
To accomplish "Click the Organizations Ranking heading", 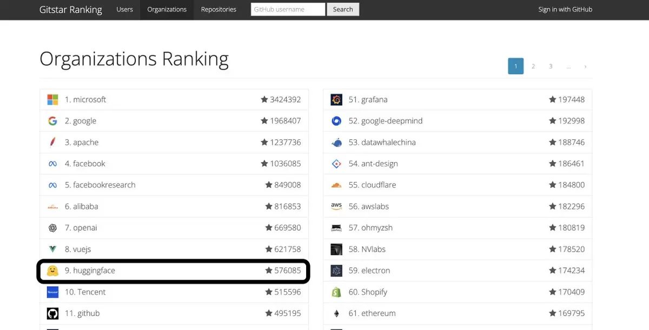I will tap(134, 59).
